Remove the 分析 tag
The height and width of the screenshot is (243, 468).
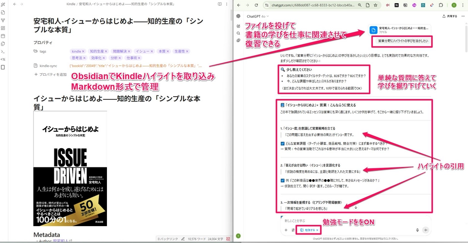point(120,58)
